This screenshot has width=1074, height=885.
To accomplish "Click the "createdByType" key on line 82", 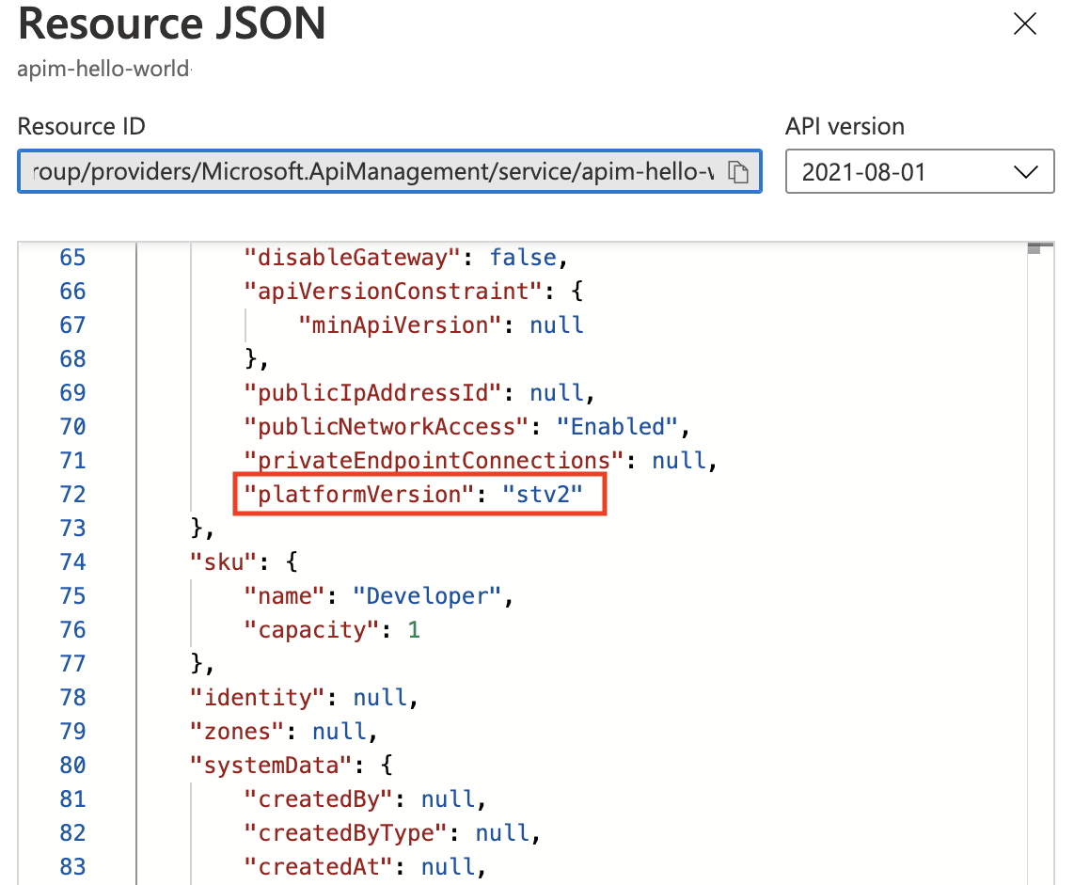I will [346, 832].
